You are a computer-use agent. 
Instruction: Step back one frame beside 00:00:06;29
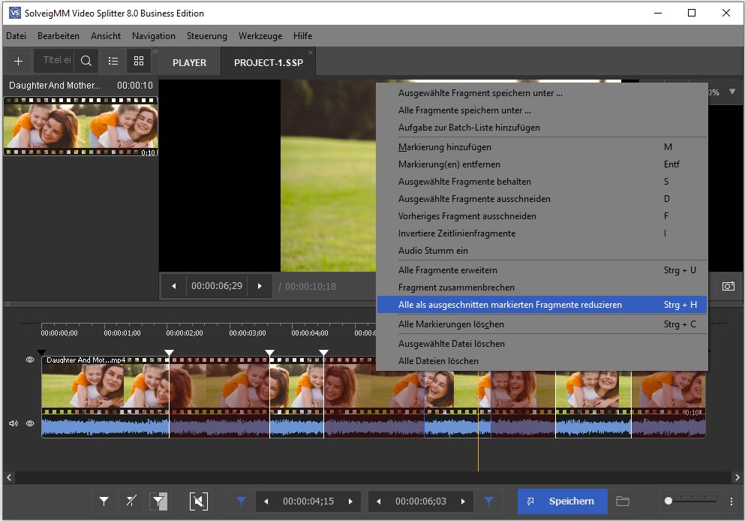[x=174, y=286]
